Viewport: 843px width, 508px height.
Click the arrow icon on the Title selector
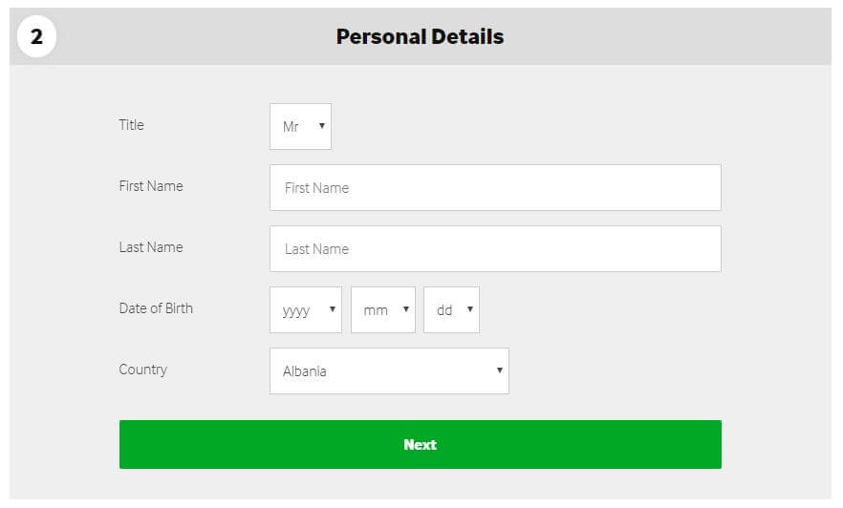[321, 126]
